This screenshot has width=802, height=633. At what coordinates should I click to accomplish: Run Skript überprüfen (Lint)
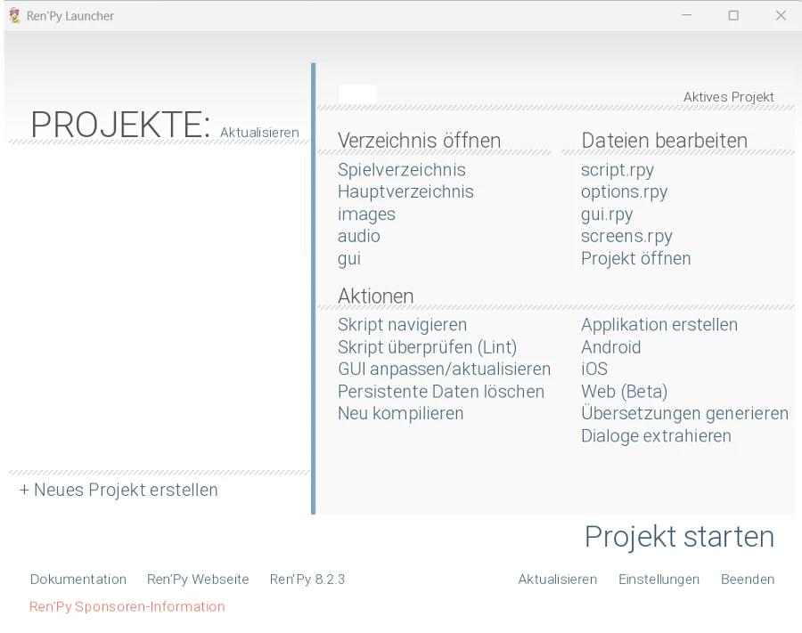[427, 347]
